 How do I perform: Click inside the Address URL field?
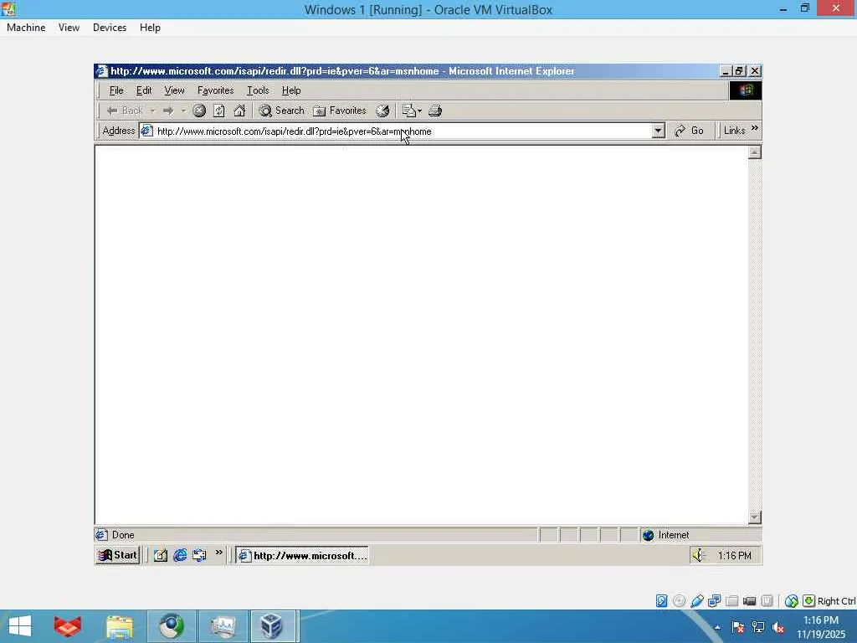[403, 131]
